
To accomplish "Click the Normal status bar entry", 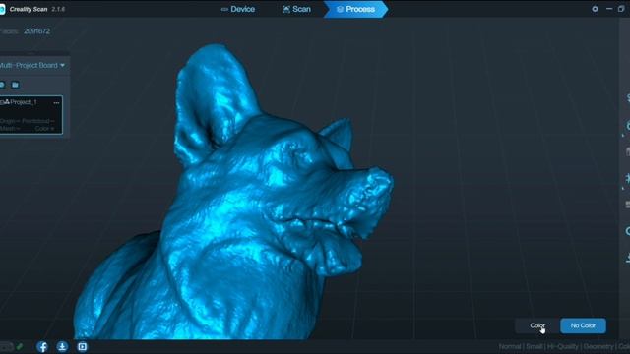I will point(510,346).
